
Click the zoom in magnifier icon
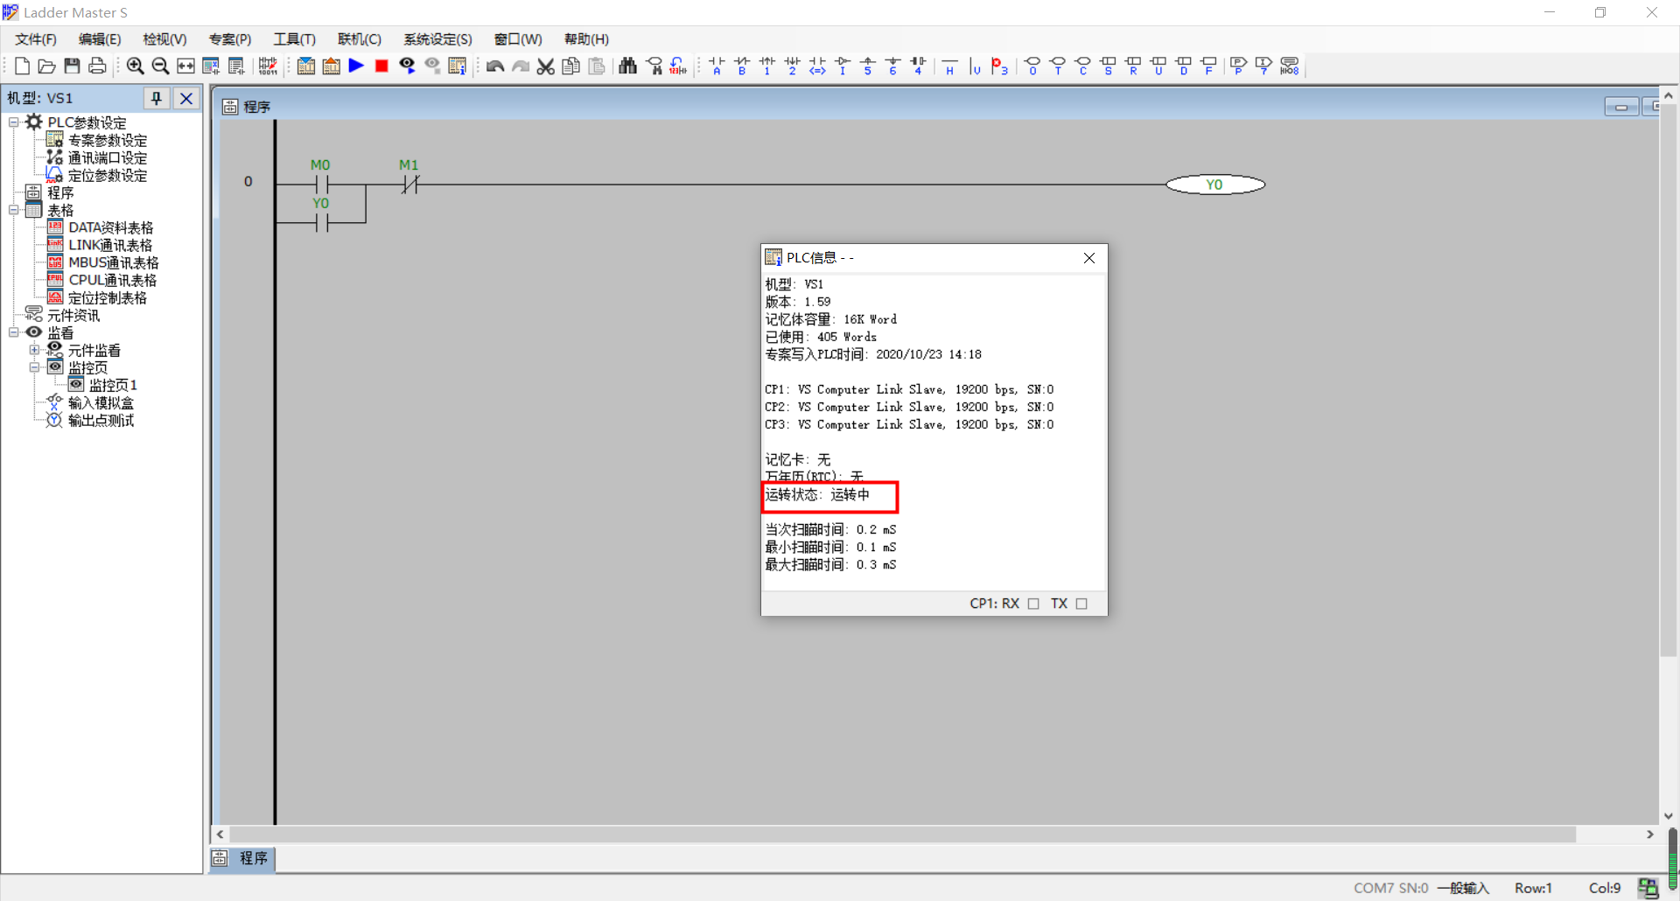tap(135, 66)
